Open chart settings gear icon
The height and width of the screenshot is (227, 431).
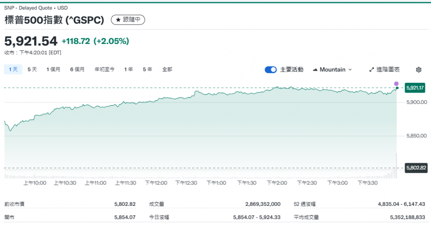419,70
